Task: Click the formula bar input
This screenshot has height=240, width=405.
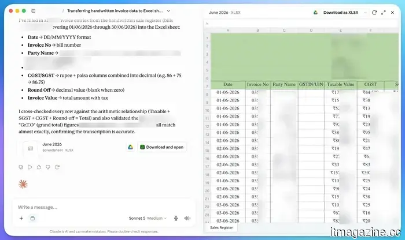Action: (301, 24)
